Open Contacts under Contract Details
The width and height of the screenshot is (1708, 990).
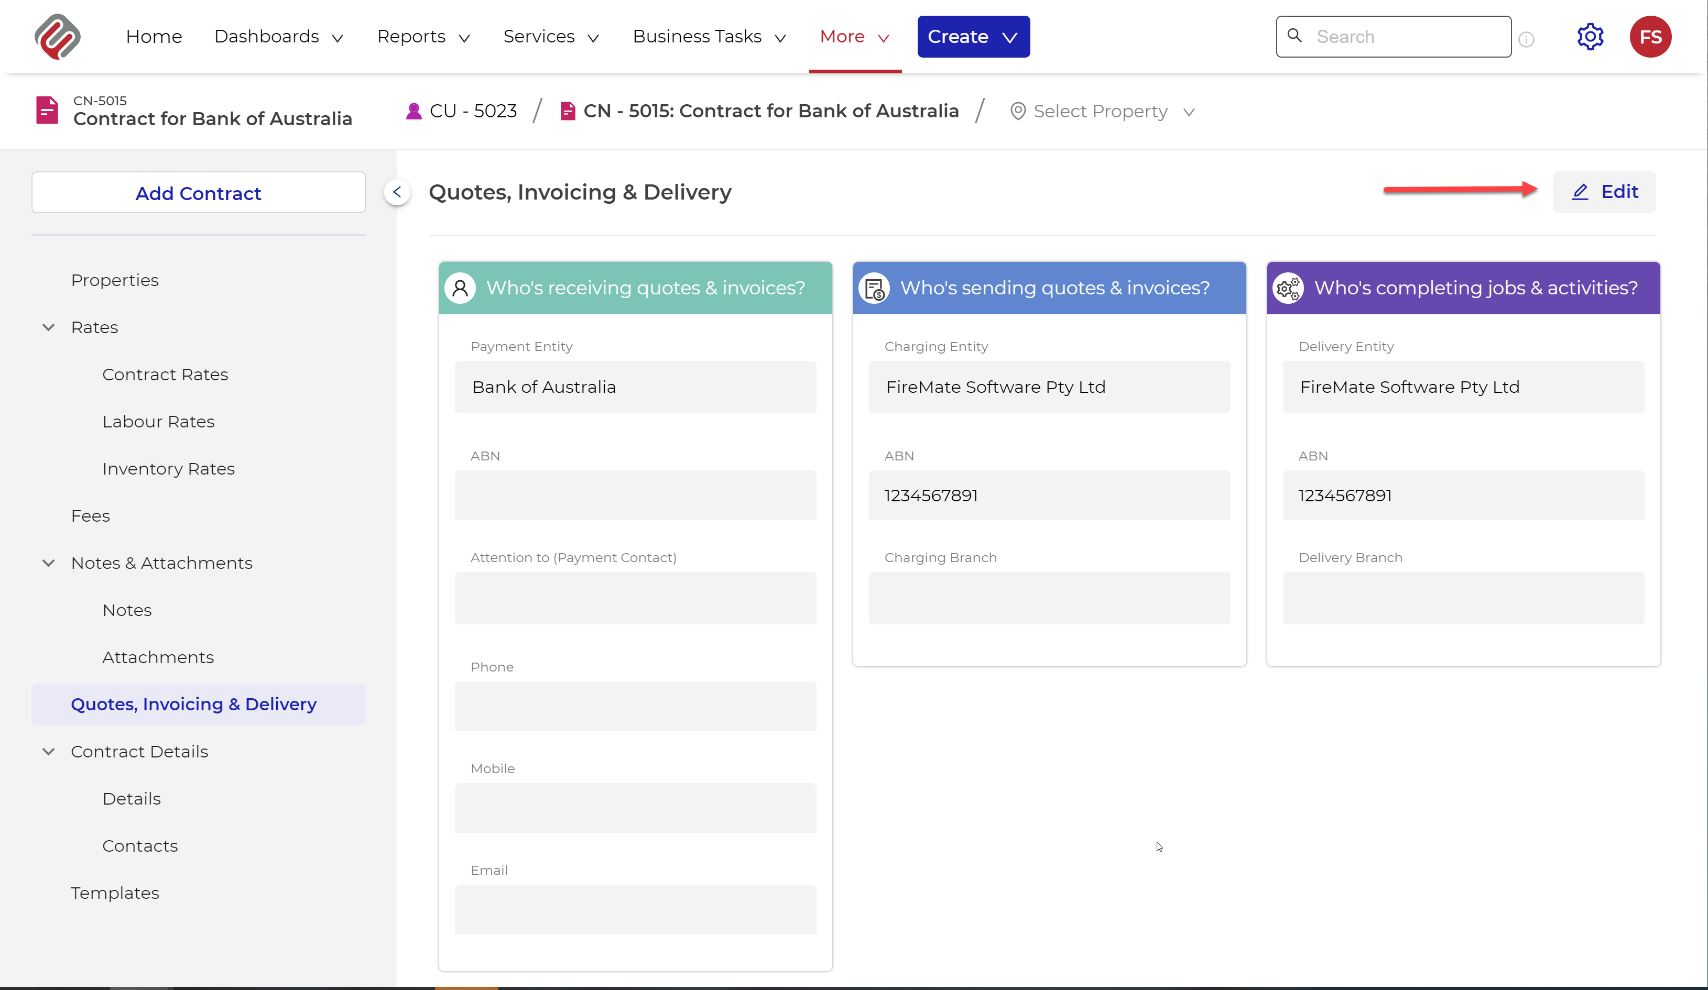point(139,845)
